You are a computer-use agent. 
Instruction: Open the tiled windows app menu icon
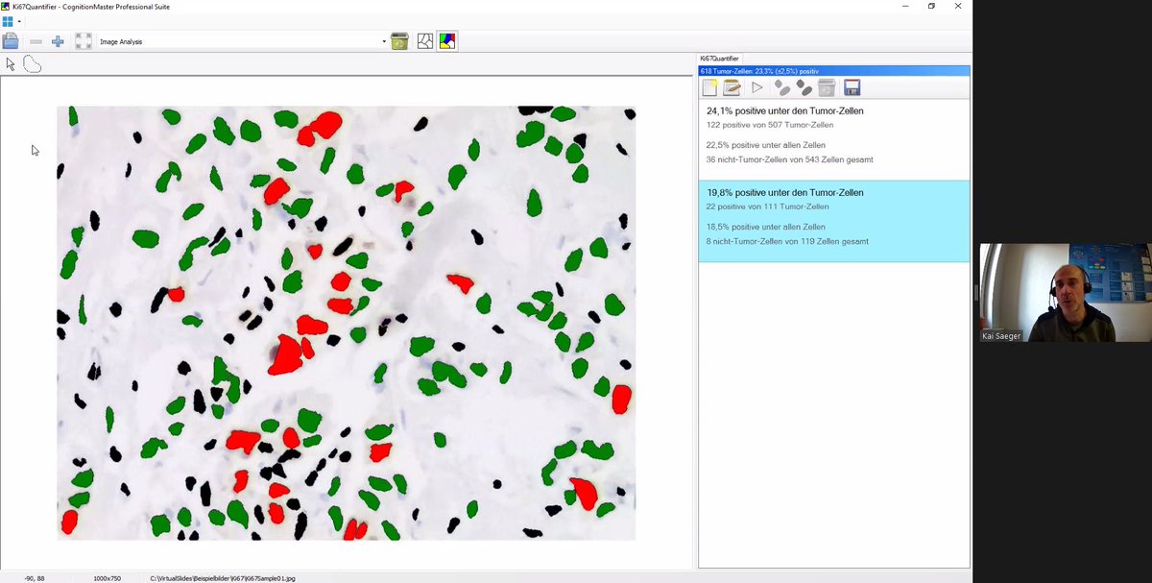[x=8, y=21]
